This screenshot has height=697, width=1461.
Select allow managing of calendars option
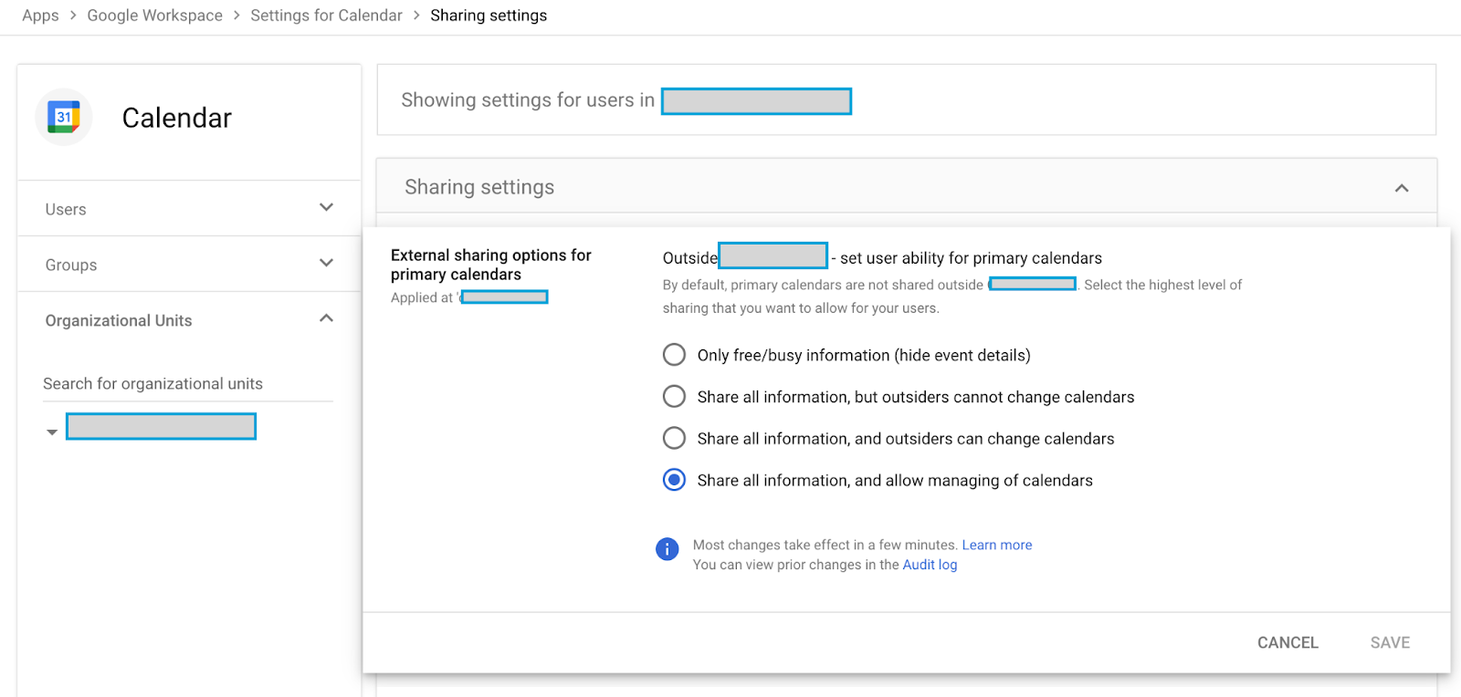pyautogui.click(x=674, y=480)
